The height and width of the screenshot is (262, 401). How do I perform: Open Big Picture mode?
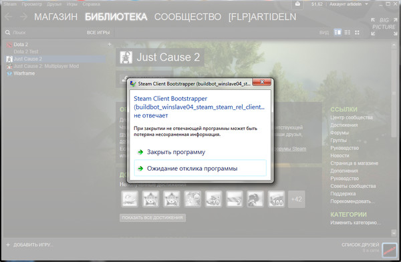[x=384, y=27]
